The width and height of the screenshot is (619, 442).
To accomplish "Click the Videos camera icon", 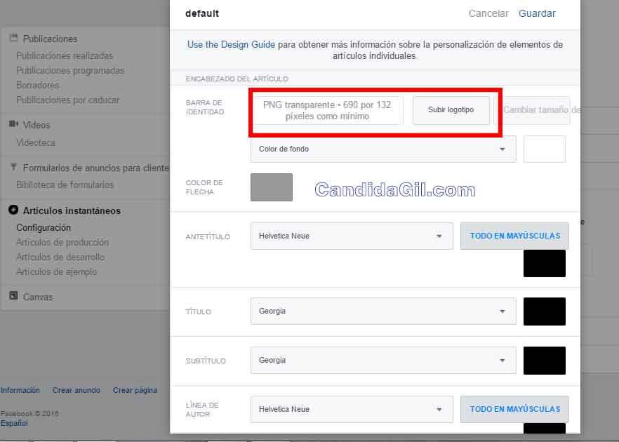I will click(13, 124).
